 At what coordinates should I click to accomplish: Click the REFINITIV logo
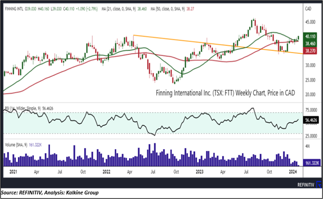click(309, 185)
